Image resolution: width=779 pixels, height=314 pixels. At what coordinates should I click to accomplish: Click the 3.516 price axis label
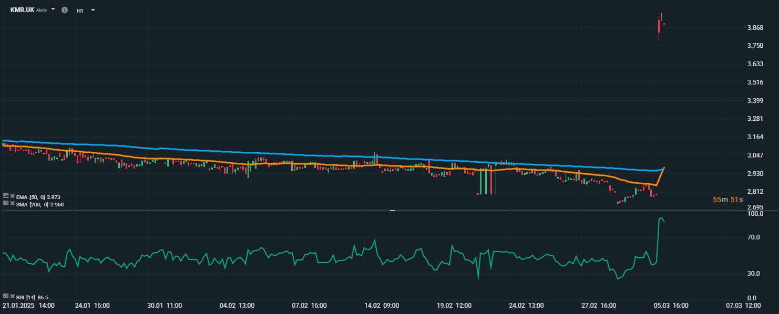(x=754, y=82)
